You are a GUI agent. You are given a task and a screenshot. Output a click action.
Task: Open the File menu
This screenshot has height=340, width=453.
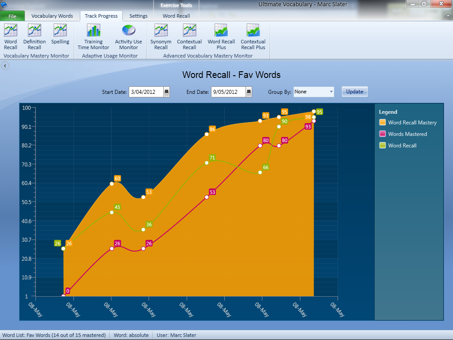(x=12, y=16)
